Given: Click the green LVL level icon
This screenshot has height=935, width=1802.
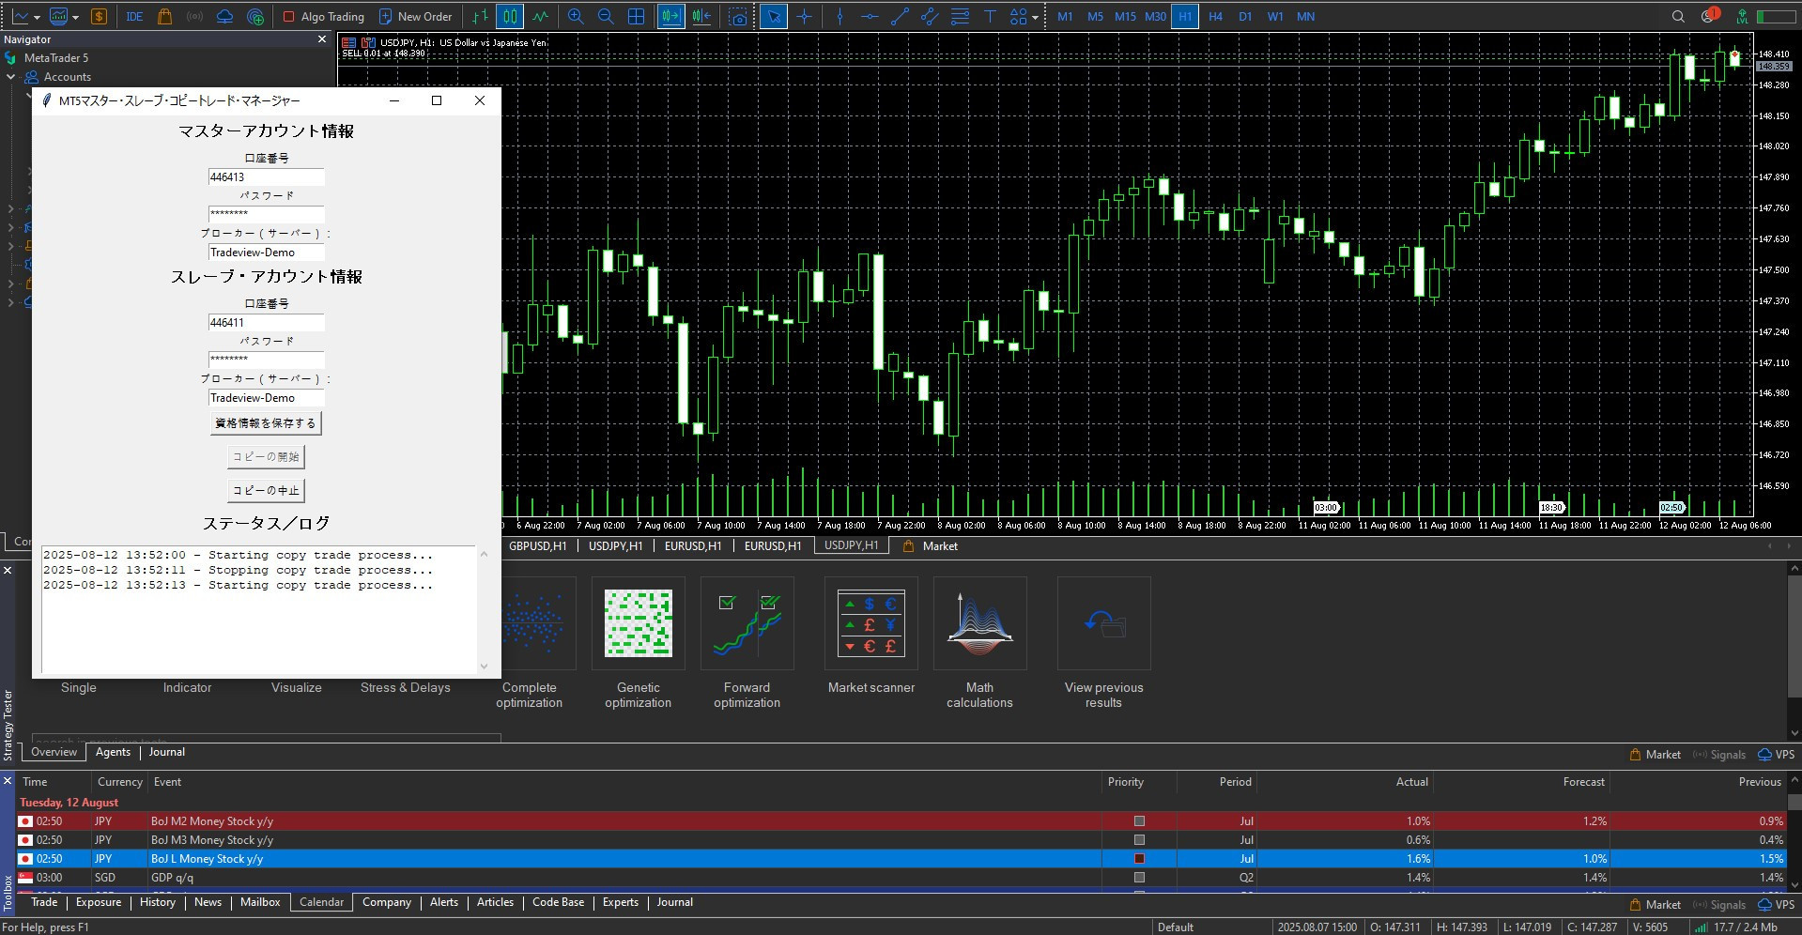Looking at the screenshot, I should coord(1742,16).
